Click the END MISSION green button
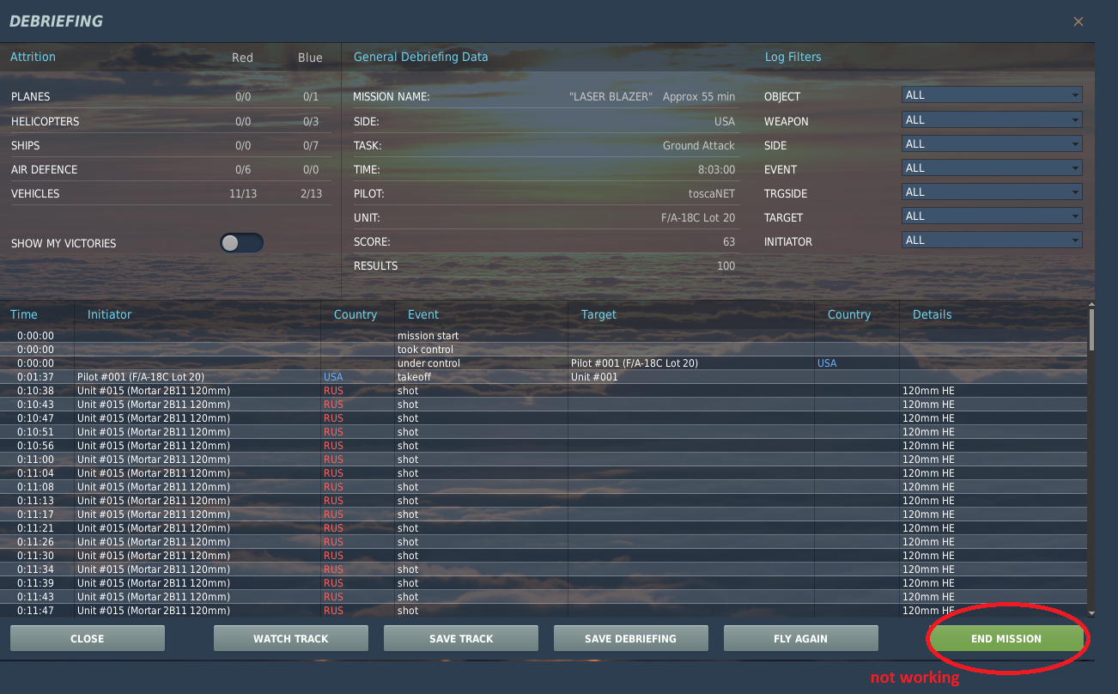This screenshot has height=694, width=1118. coord(1006,638)
